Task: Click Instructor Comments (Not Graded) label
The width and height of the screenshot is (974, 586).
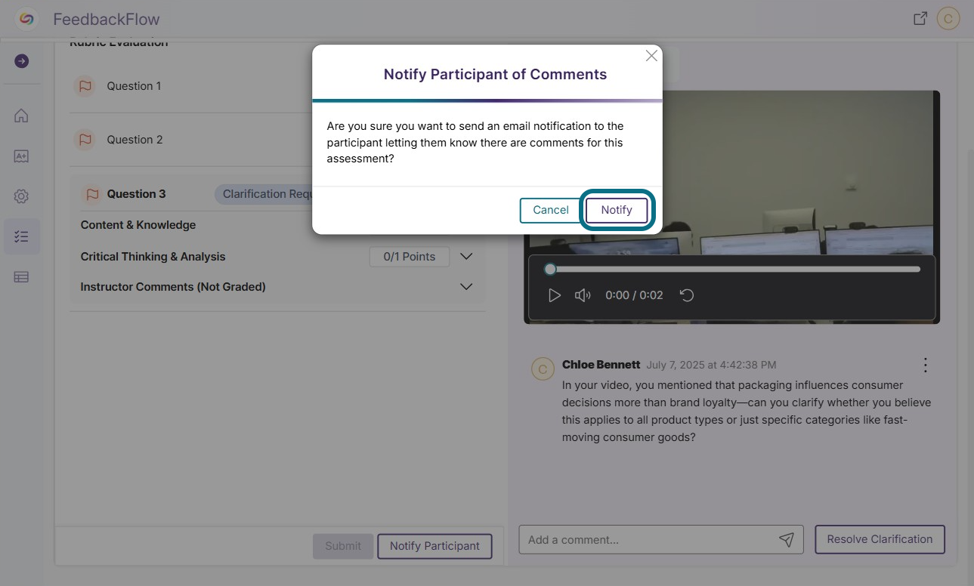Action: pyautogui.click(x=173, y=287)
